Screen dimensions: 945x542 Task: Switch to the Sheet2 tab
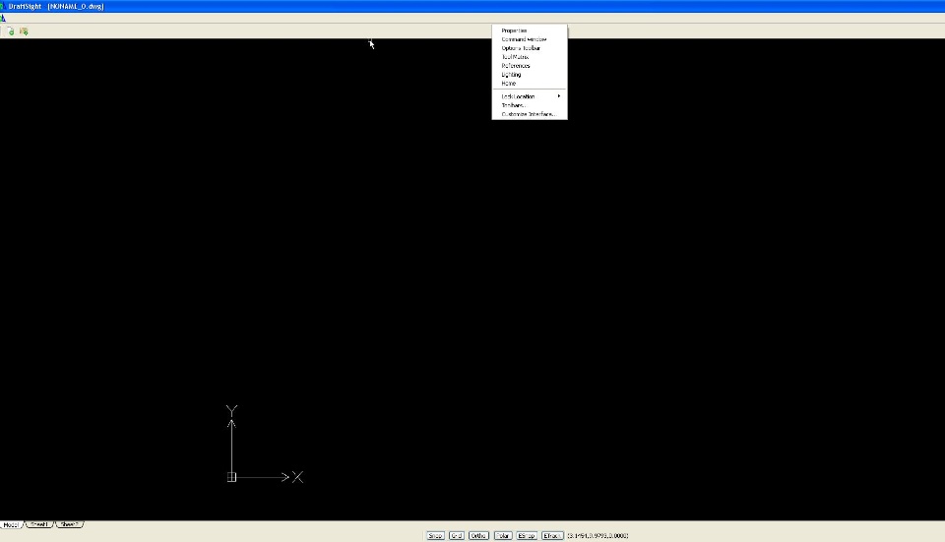[x=69, y=524]
